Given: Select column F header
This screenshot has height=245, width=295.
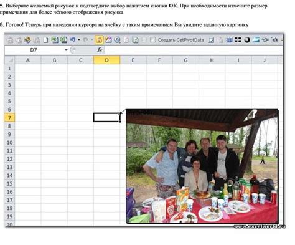Looking at the screenshot, I should pos(159,60).
